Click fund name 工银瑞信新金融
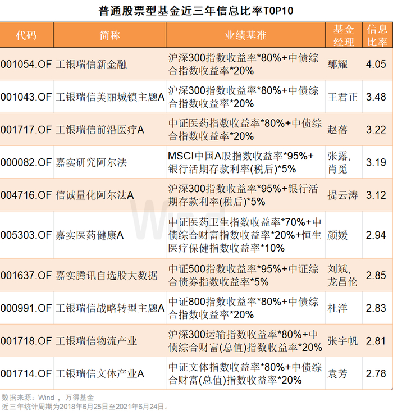 click(92, 65)
